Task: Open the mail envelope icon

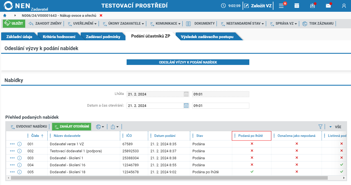Action: coord(328,6)
